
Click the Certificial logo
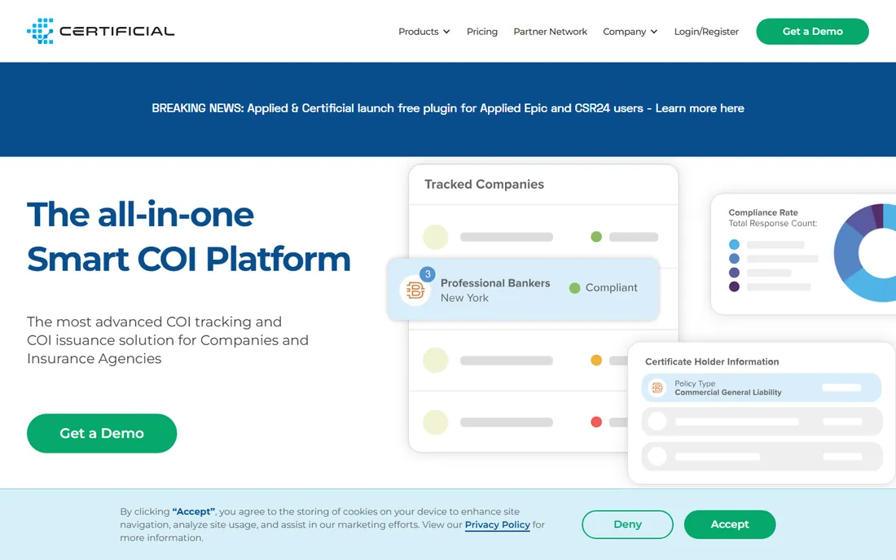point(100,31)
